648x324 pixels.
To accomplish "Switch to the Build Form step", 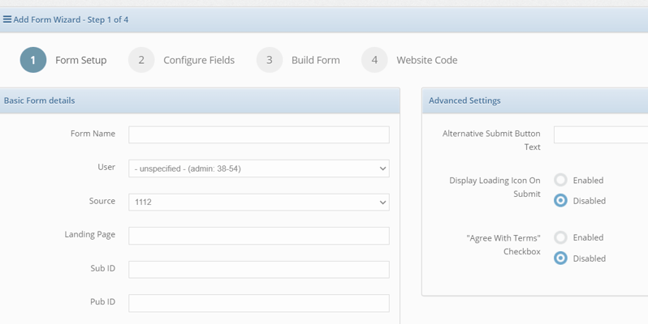I will 315,60.
